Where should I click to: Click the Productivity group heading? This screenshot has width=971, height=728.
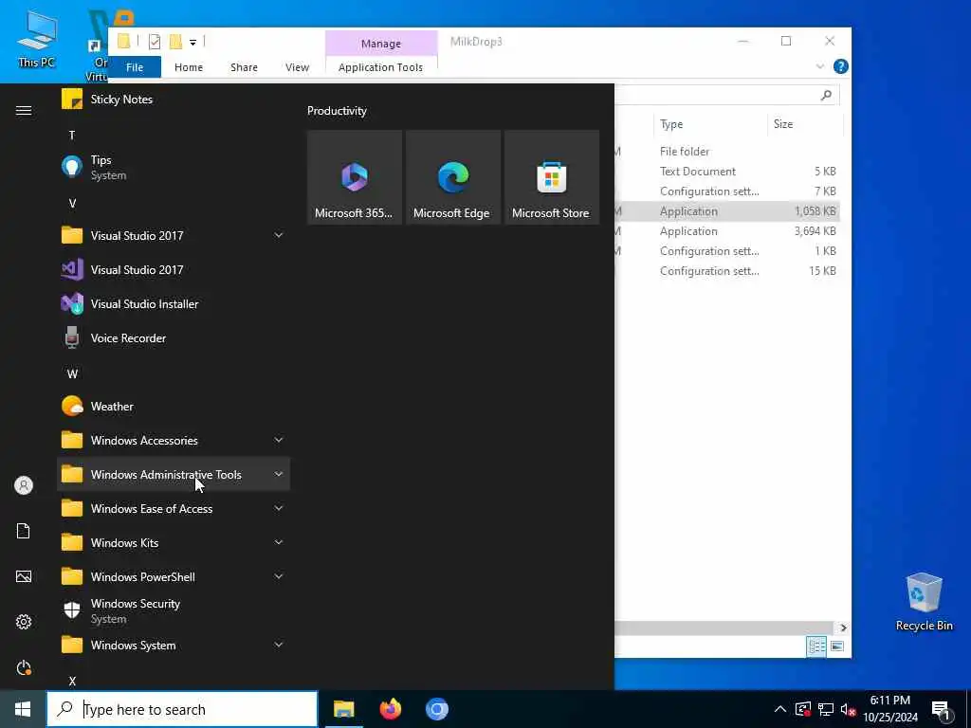click(x=337, y=111)
